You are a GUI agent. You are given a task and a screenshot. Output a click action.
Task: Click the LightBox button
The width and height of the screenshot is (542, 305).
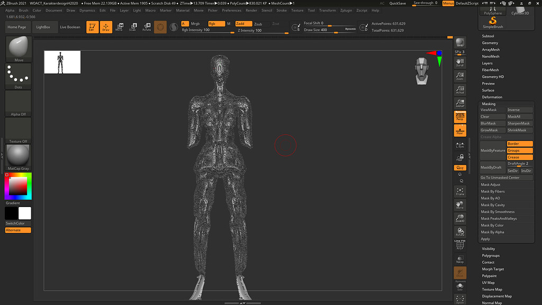pos(43,27)
